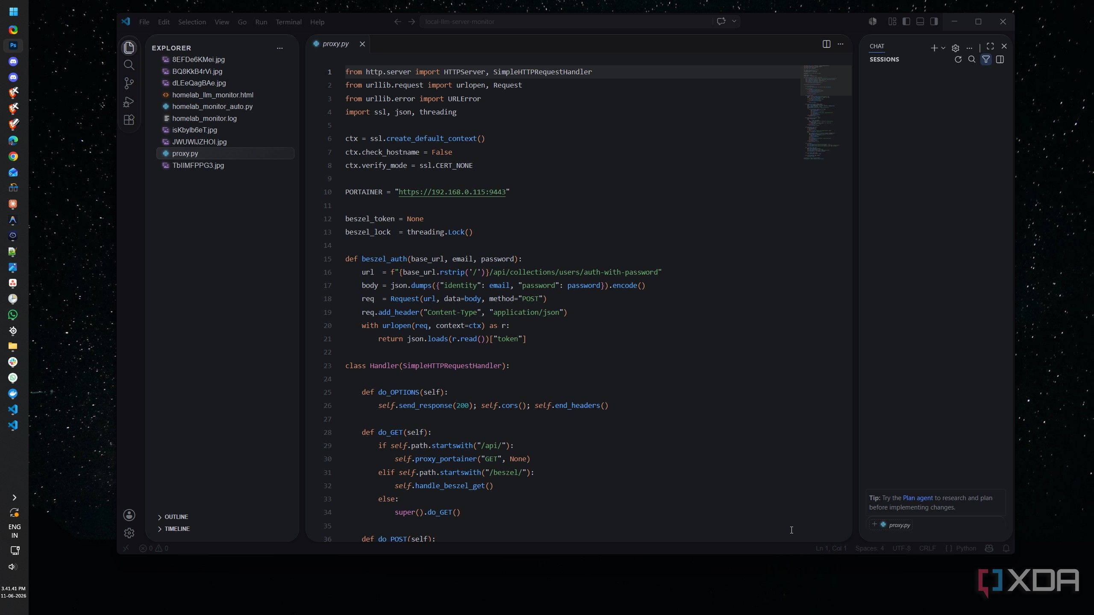Open the Extensions view

(x=129, y=120)
